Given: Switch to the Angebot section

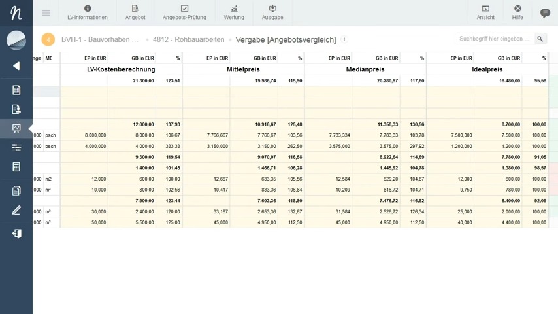Looking at the screenshot, I should coord(135,12).
